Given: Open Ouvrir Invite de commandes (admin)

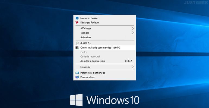Looking at the screenshot, I should click(104, 48).
